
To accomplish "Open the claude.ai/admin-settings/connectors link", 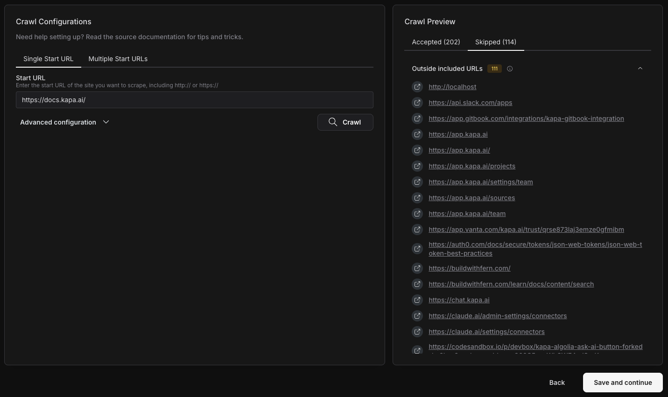I will click(498, 316).
